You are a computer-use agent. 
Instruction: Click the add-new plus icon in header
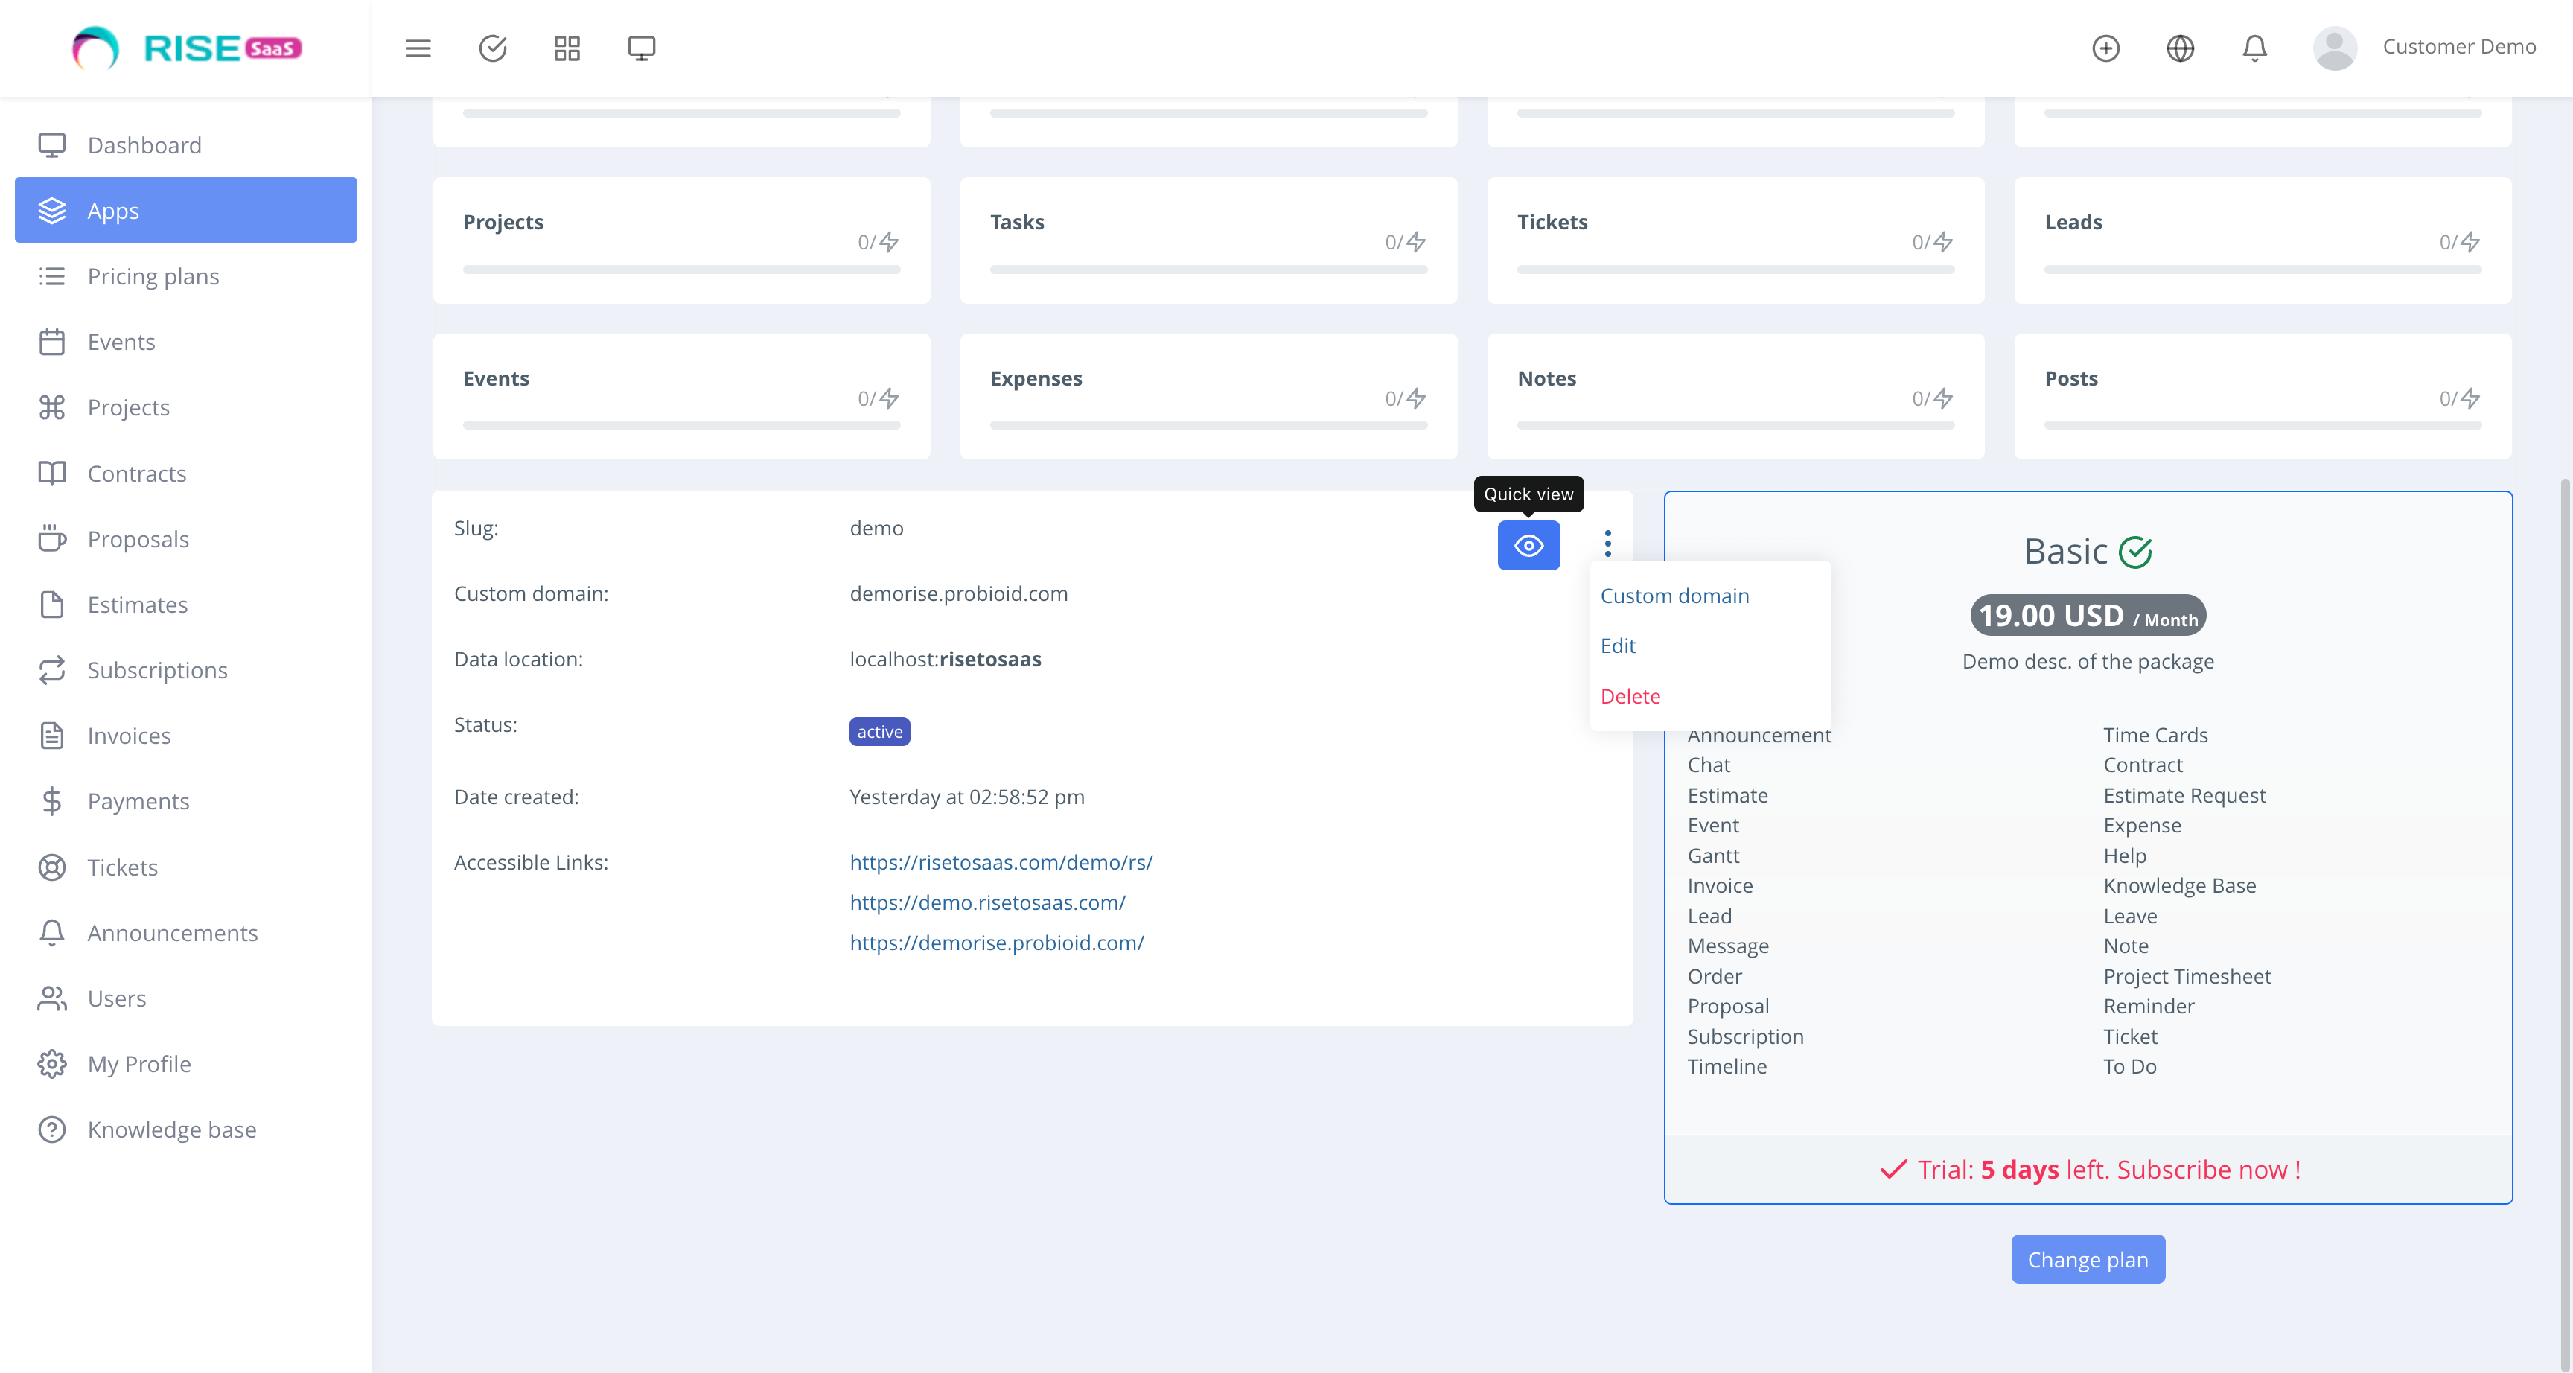pos(2106,48)
